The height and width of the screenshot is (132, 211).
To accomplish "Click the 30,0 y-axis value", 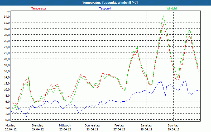I will click(7, 29).
